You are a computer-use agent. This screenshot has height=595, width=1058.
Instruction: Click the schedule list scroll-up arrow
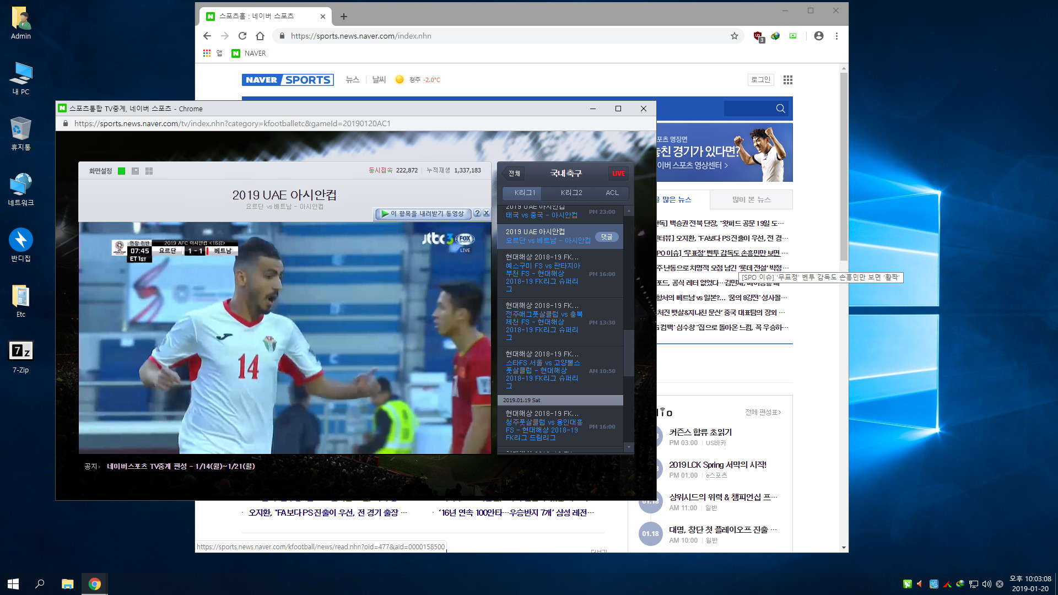click(629, 211)
